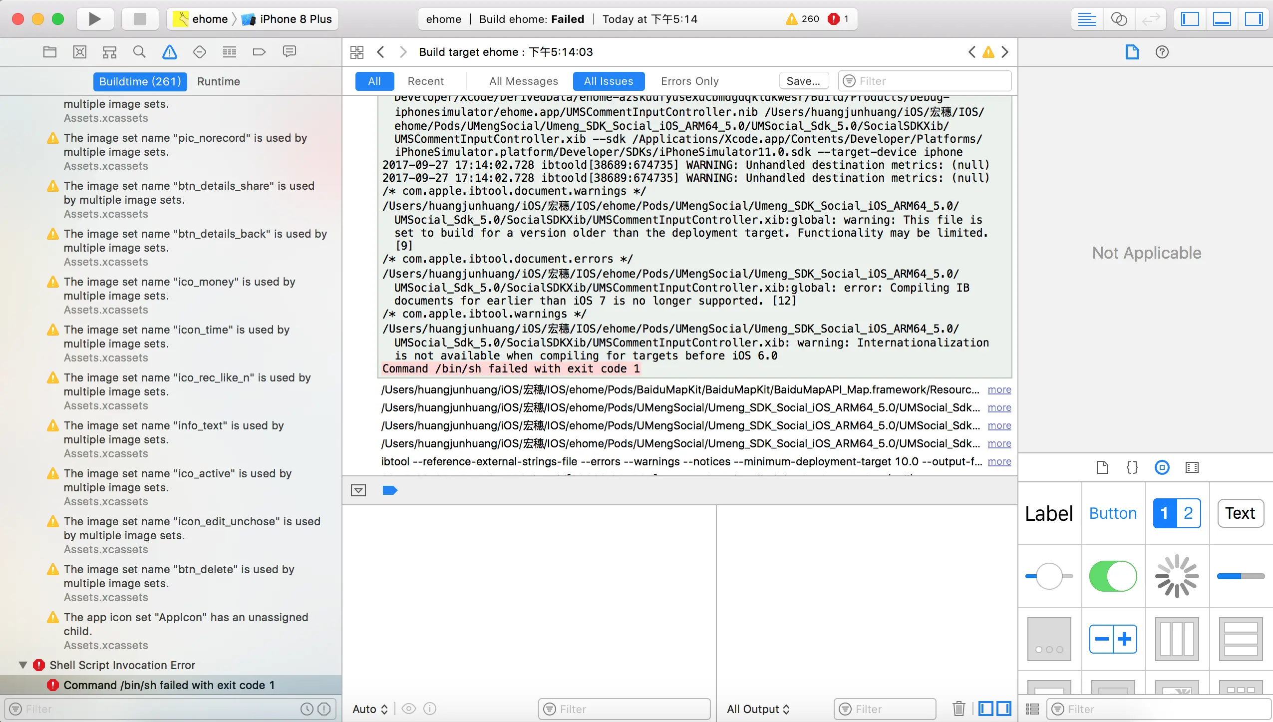Screen dimensions: 1273x722
Task: Collapse the Shell Script Invocation Error group
Action: [22, 665]
